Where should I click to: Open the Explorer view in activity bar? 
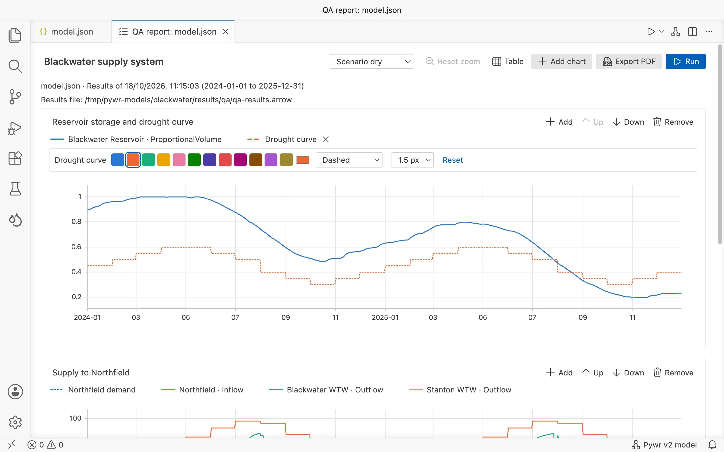15,36
